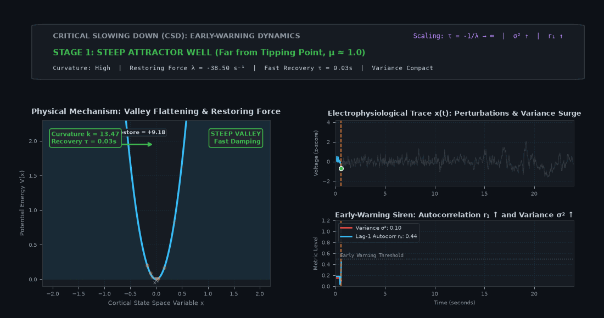The width and height of the screenshot is (604, 318).
Task: Click the '20' tick on the metric plot time axis
Action: (x=534, y=294)
